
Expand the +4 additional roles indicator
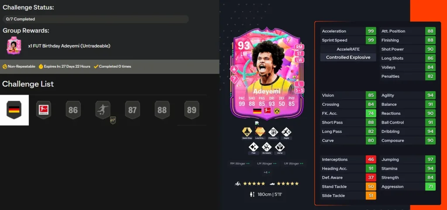(x=267, y=172)
